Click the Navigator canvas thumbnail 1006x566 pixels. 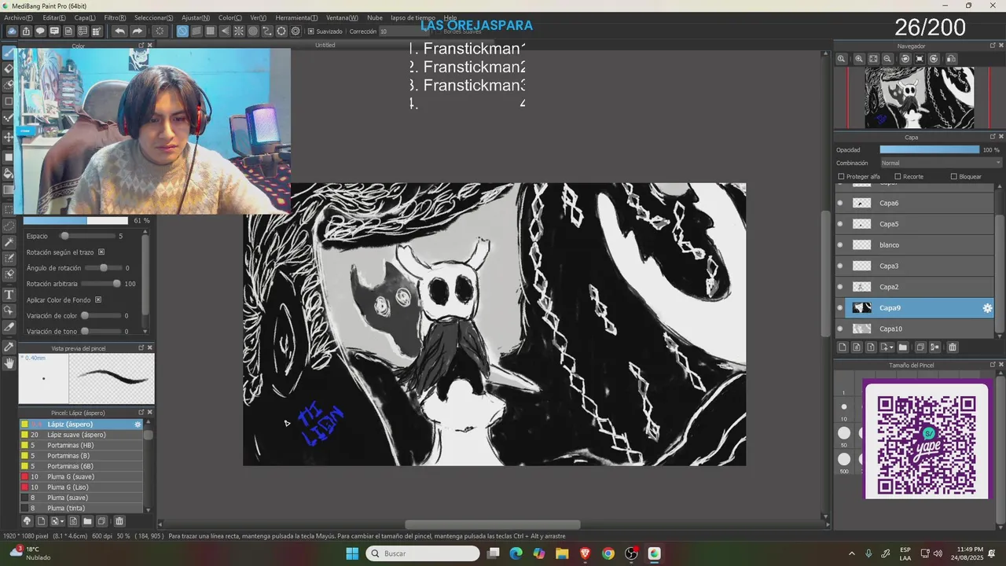coord(919,97)
